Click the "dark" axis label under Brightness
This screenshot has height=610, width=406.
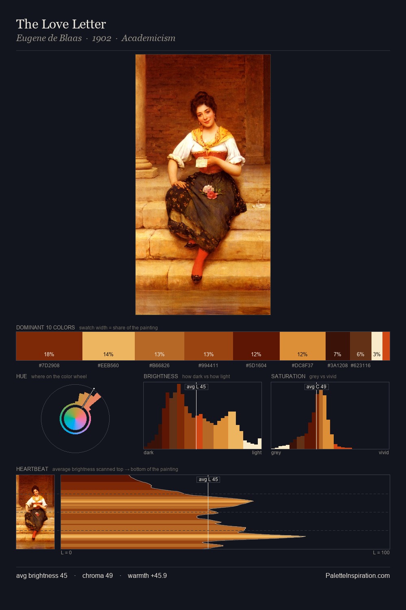coord(149,453)
